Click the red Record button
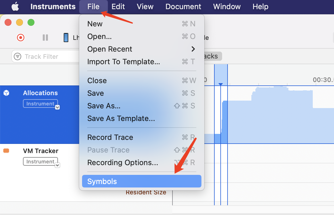Screen dimensions: 334x215 [21, 38]
